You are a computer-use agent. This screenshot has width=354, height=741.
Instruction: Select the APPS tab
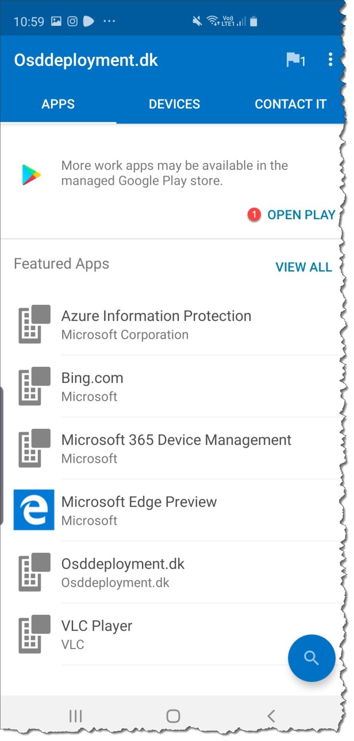tap(58, 104)
